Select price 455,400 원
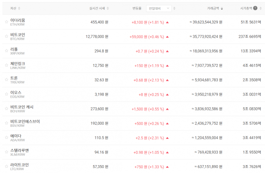Screen dimensions: 265x173 [x=99, y=22]
